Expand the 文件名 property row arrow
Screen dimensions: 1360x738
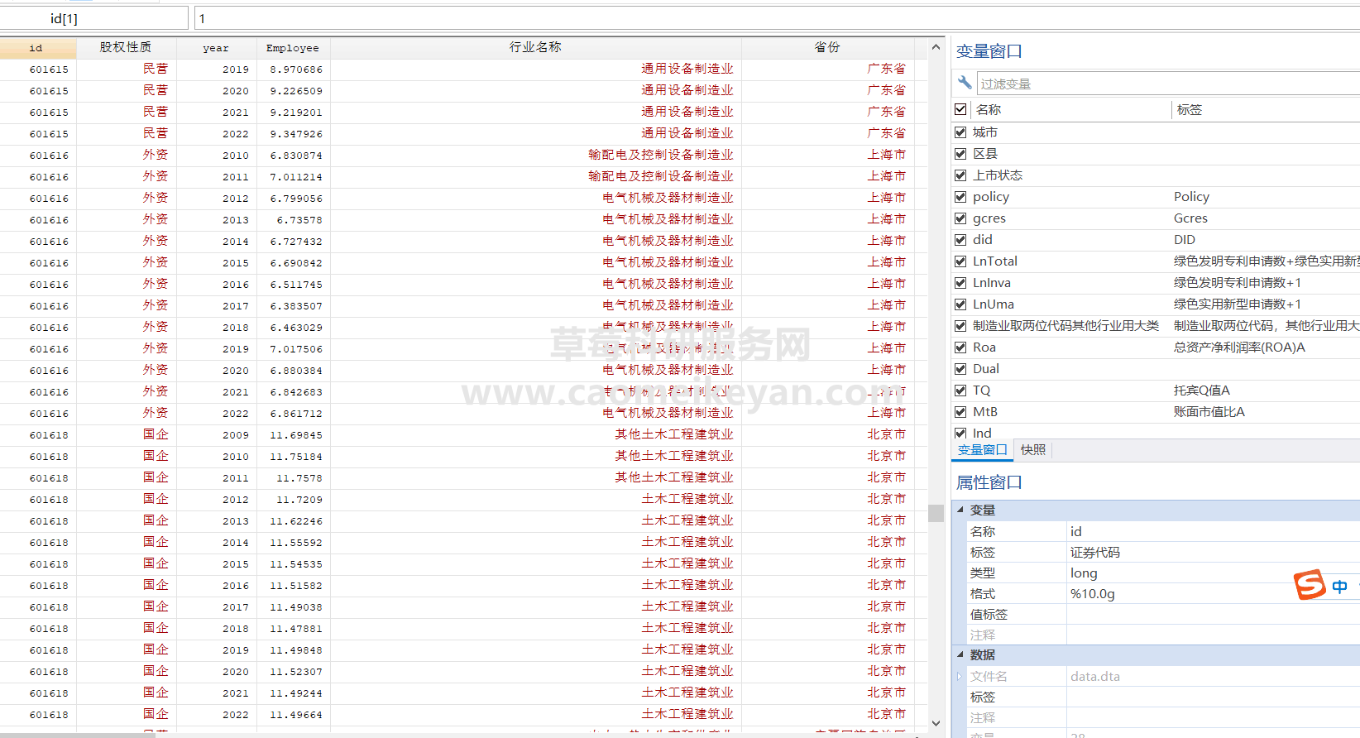[960, 676]
